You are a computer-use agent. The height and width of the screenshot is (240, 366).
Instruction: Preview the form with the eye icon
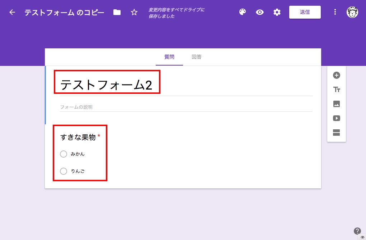(x=259, y=12)
